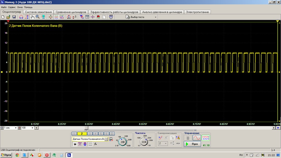
Task: Adjust the 333K frequency knob
Action: point(144,142)
